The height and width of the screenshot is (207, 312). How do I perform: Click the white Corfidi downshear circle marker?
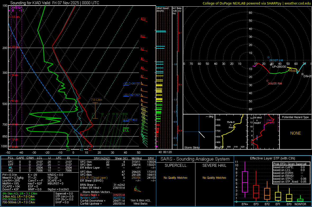(x=302, y=74)
